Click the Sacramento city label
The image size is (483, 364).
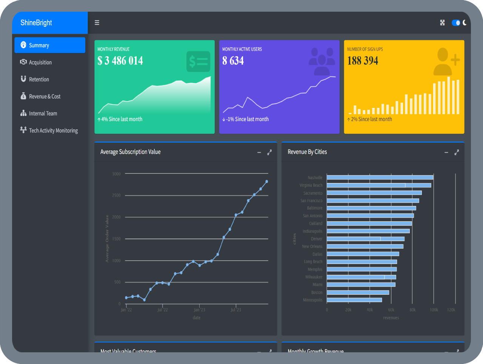(313, 193)
